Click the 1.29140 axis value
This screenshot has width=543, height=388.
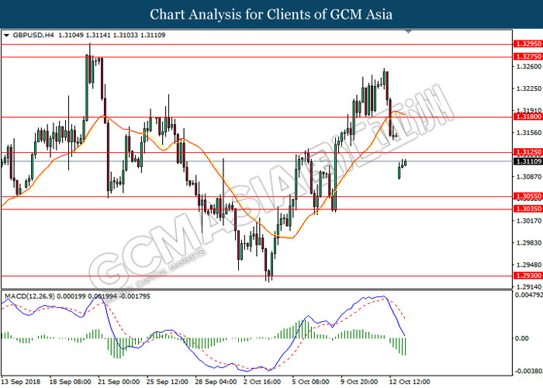528,287
